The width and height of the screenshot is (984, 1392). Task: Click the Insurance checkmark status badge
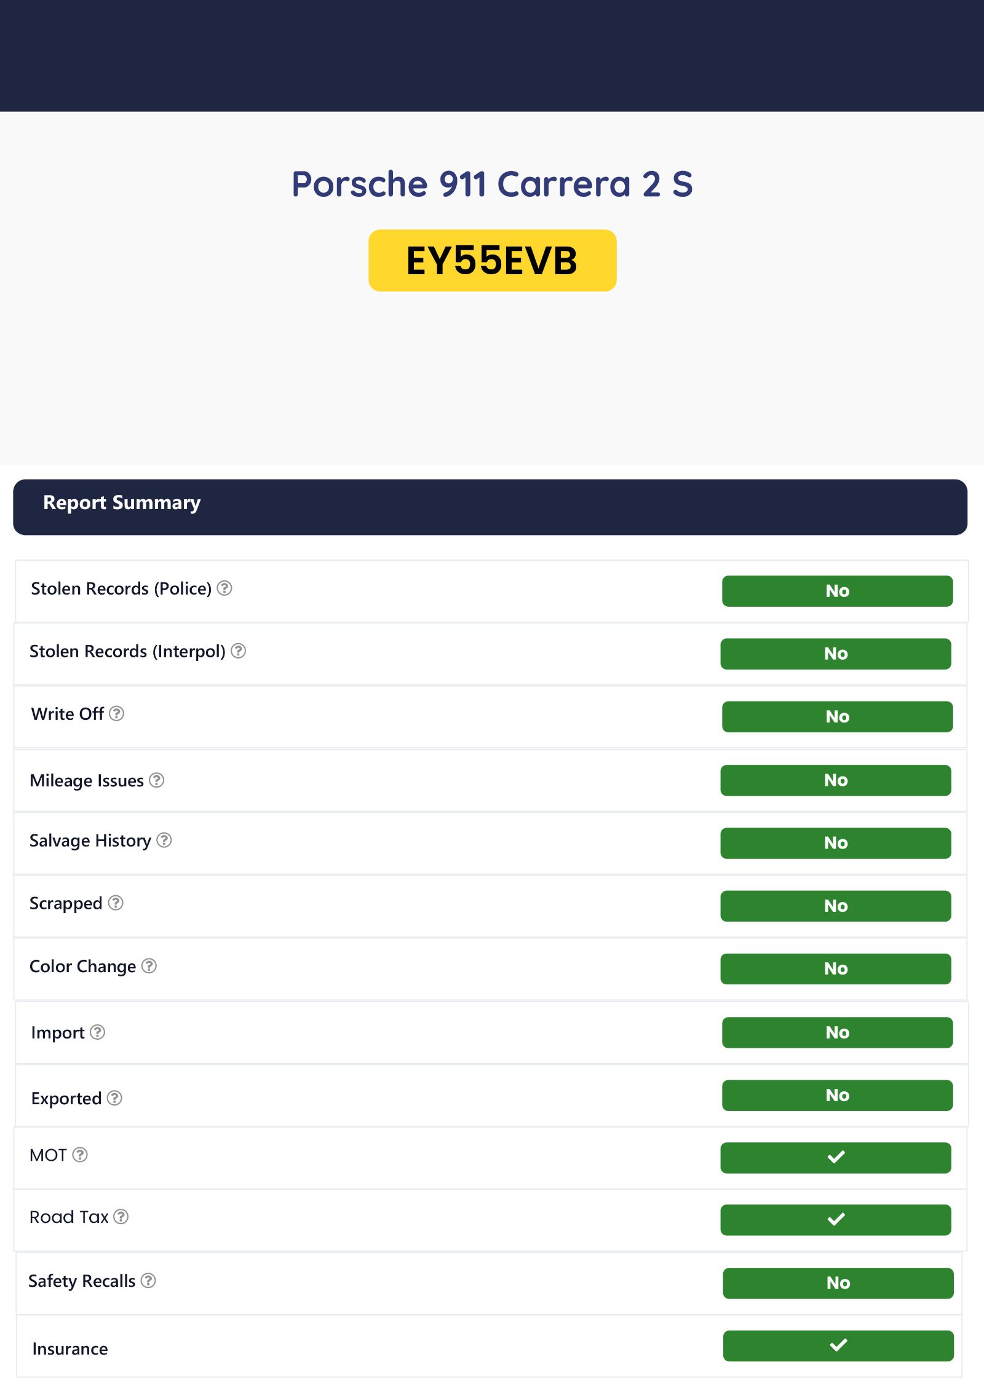point(838,1346)
